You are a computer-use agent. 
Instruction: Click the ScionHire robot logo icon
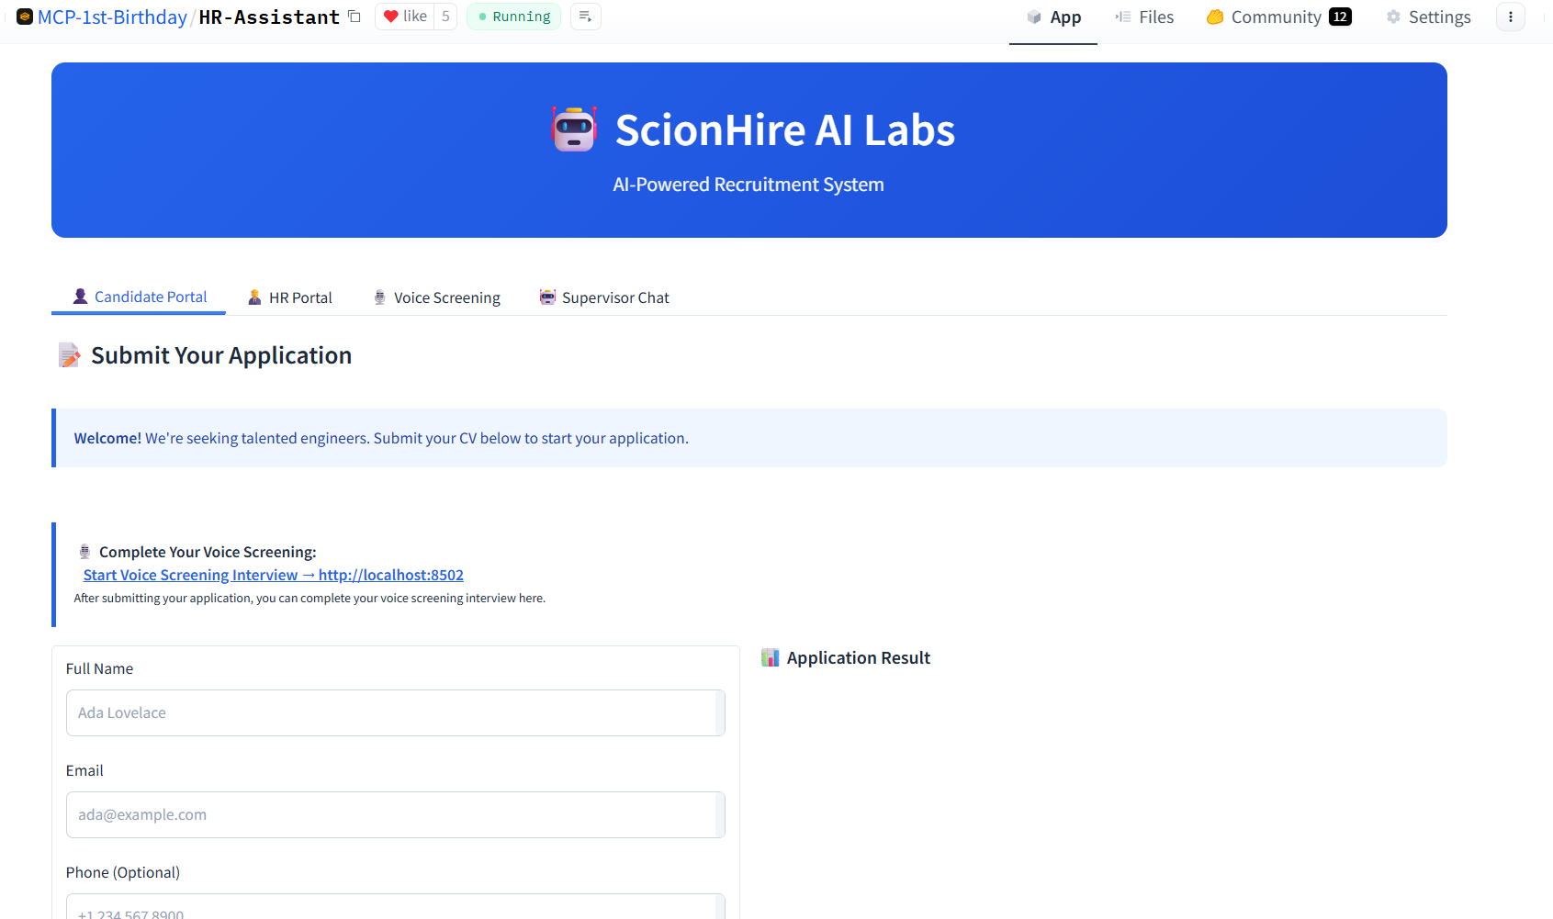(x=574, y=129)
